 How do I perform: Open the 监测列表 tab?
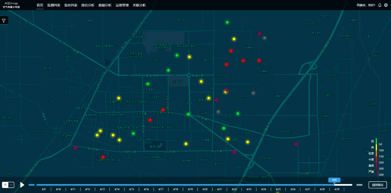pyautogui.click(x=54, y=5)
